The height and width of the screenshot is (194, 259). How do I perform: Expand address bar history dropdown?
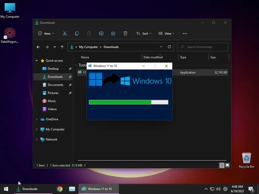click(x=161, y=47)
